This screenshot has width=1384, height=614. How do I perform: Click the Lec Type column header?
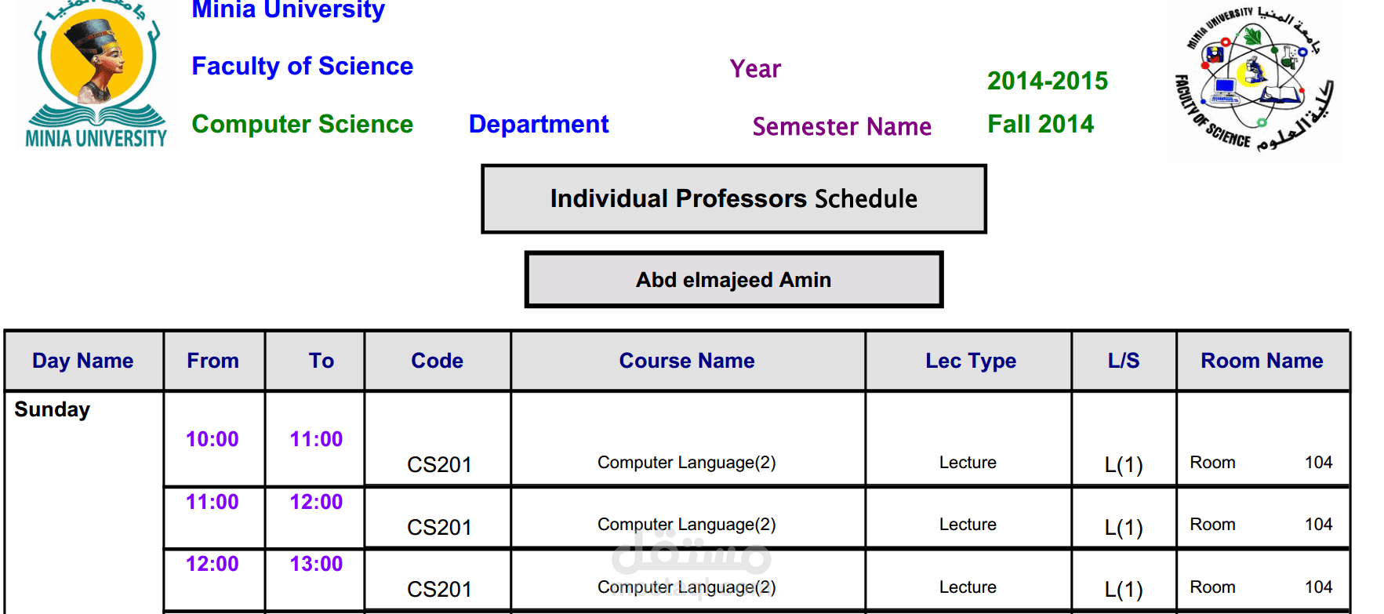click(x=970, y=361)
